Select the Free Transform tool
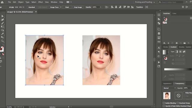Screen dimensions: 192x108 pyautogui.click(x=2, y=27)
